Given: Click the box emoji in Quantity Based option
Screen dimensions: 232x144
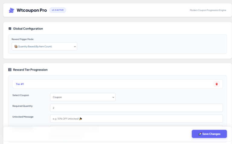Looking at the screenshot, I should pyautogui.click(x=16, y=46).
